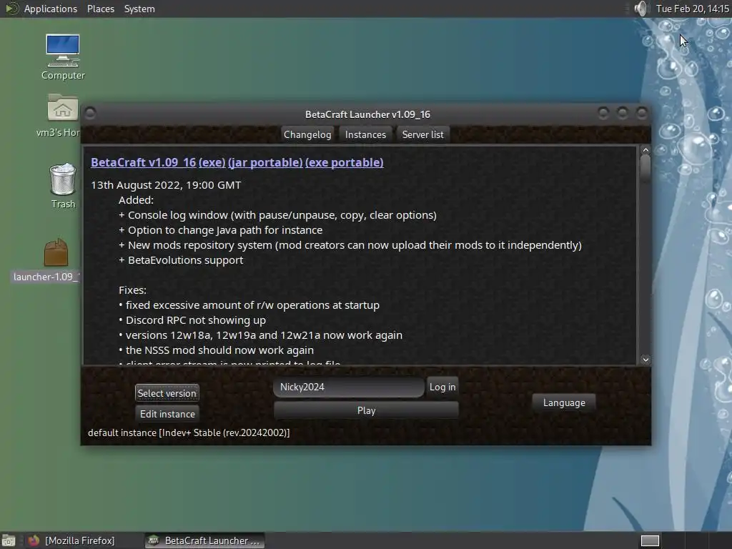The image size is (732, 549).
Task: Open the Places menu
Action: tap(101, 9)
